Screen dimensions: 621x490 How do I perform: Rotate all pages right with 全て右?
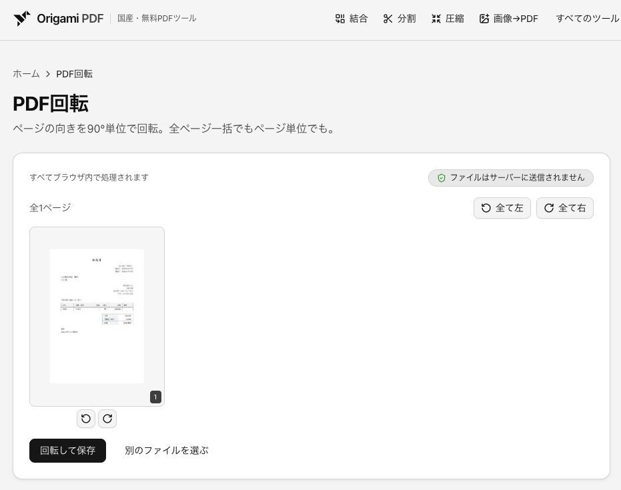click(565, 208)
